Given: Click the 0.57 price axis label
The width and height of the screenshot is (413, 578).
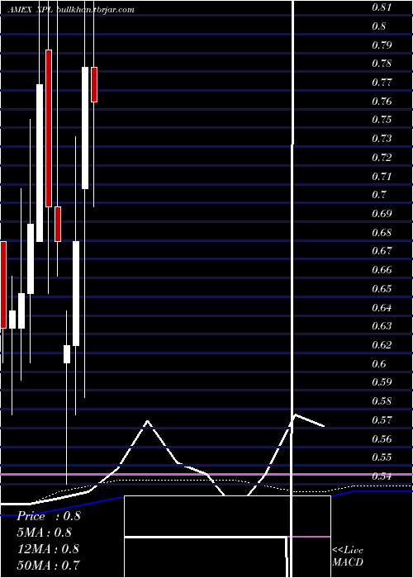Looking at the screenshot, I should pyautogui.click(x=382, y=419).
